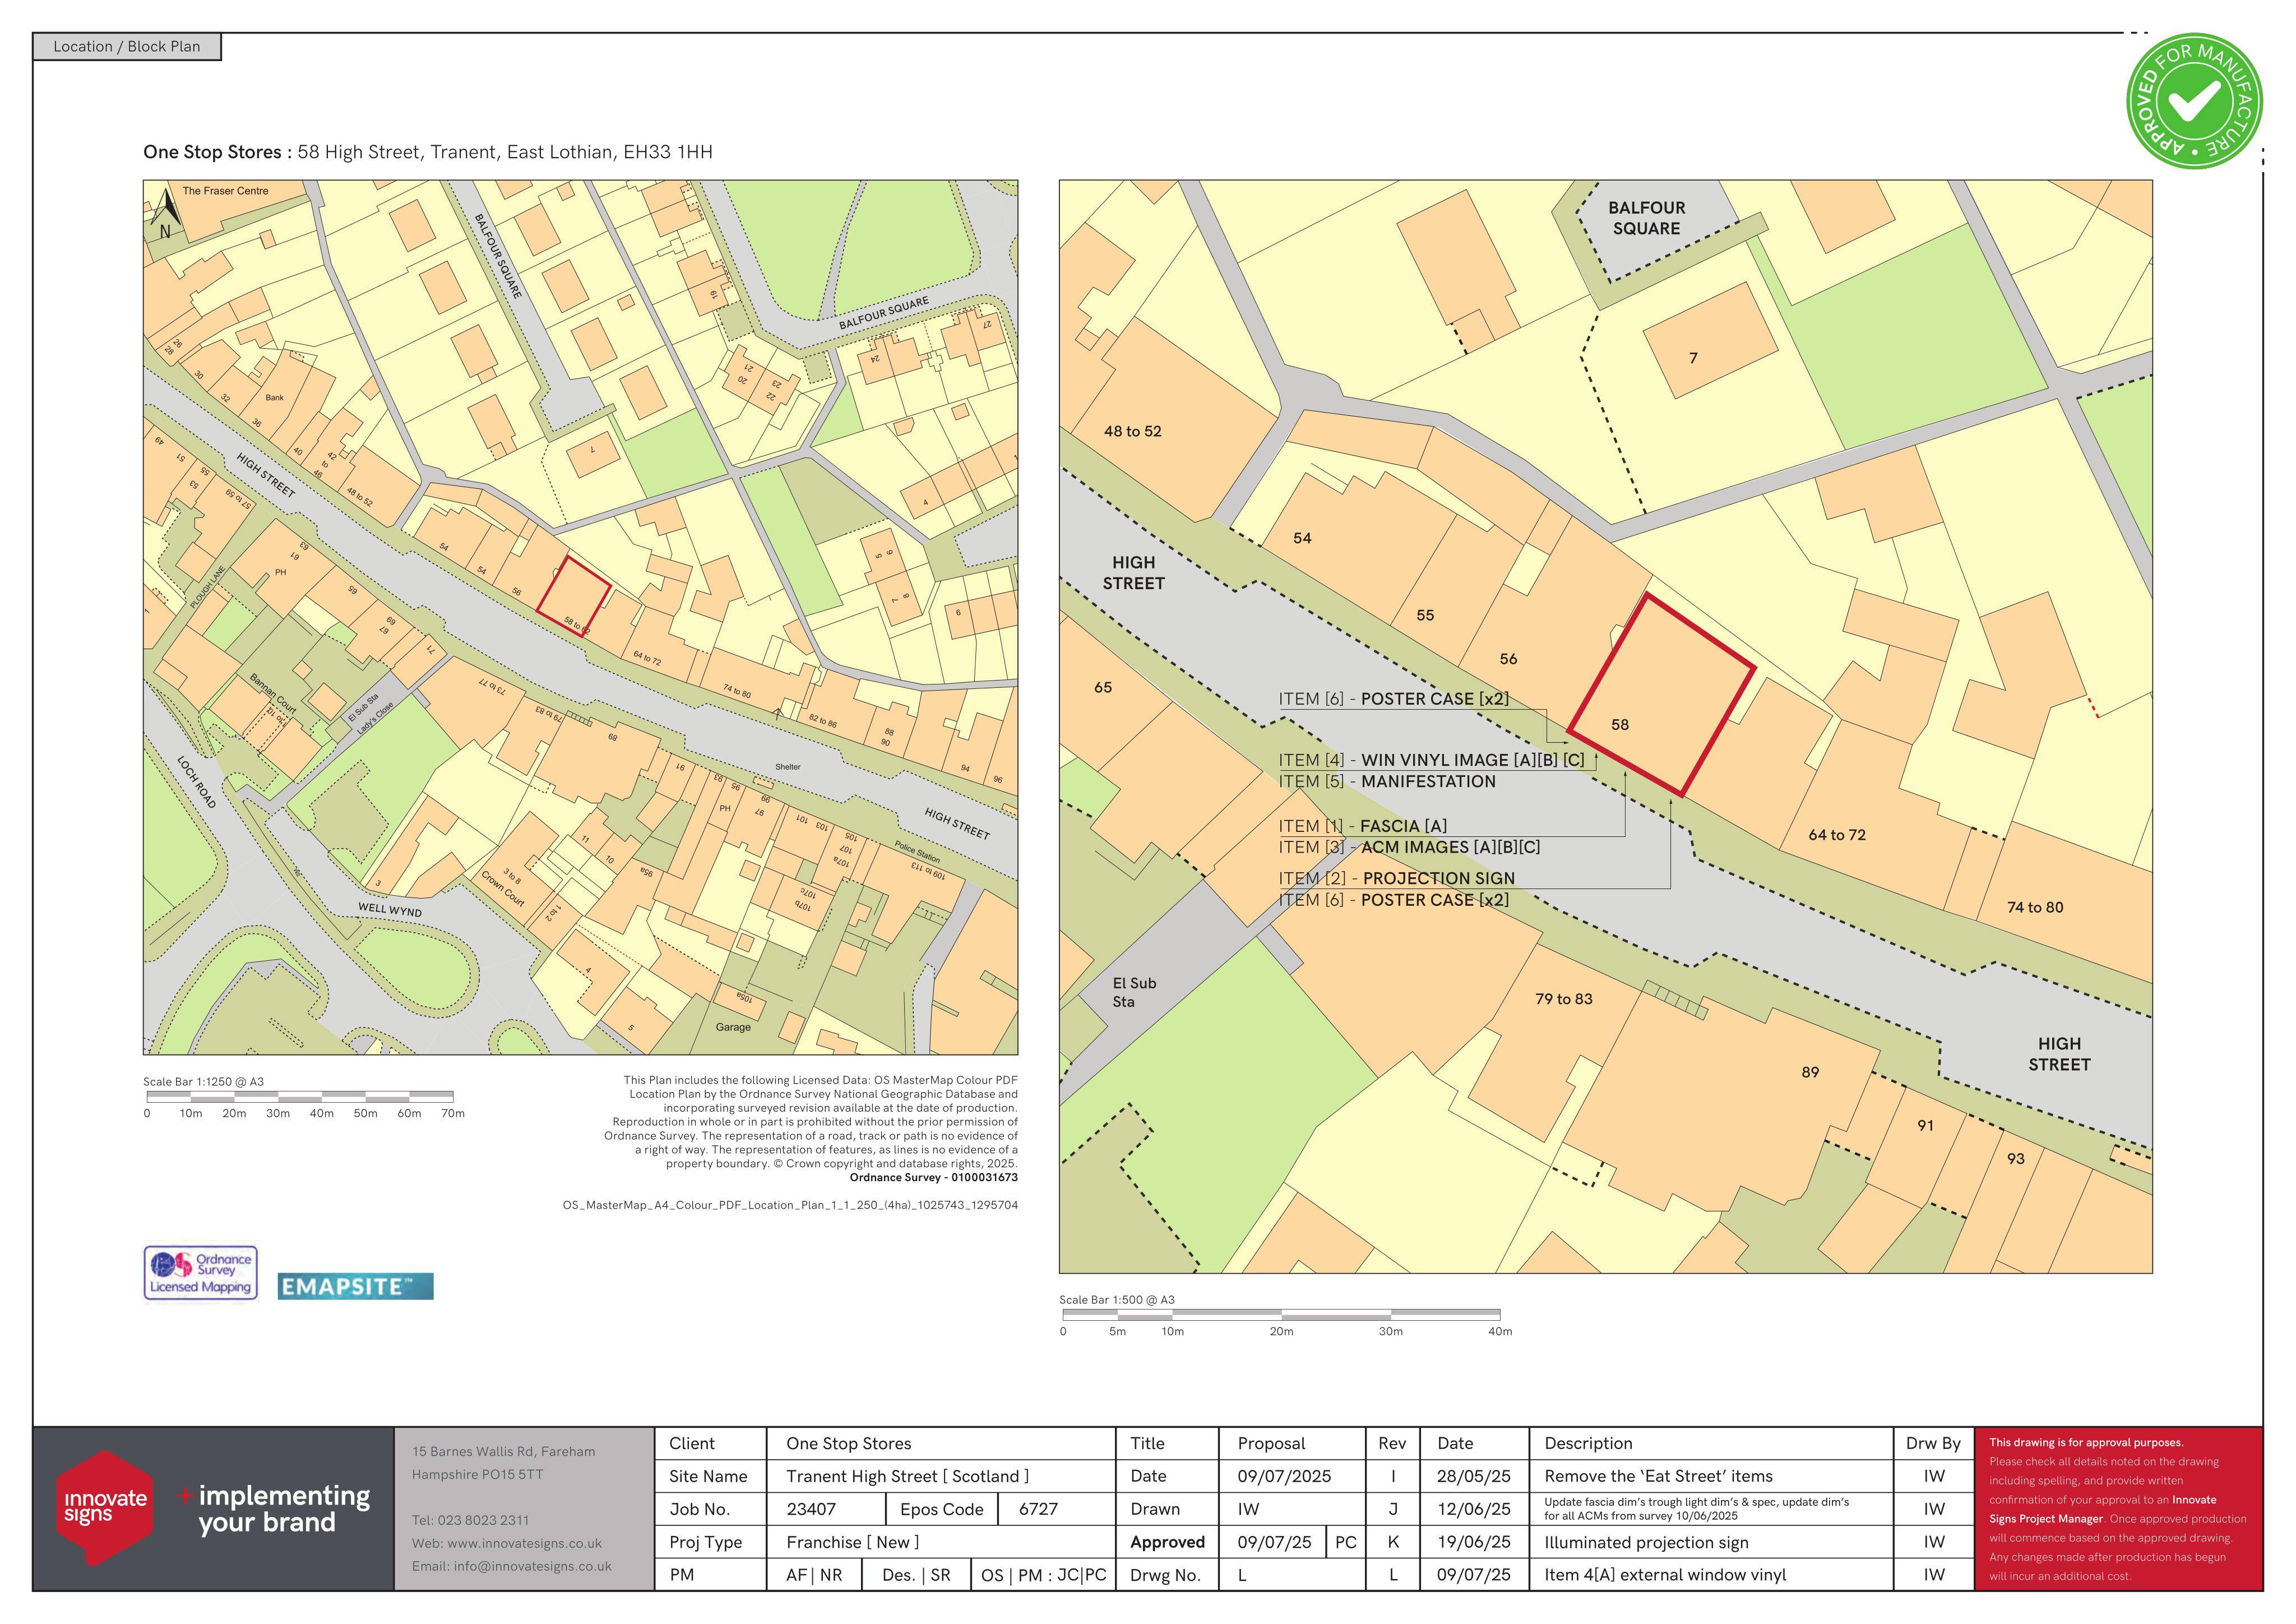Click the "WELL WYND" road label
The image size is (2296, 1624).
click(390, 910)
